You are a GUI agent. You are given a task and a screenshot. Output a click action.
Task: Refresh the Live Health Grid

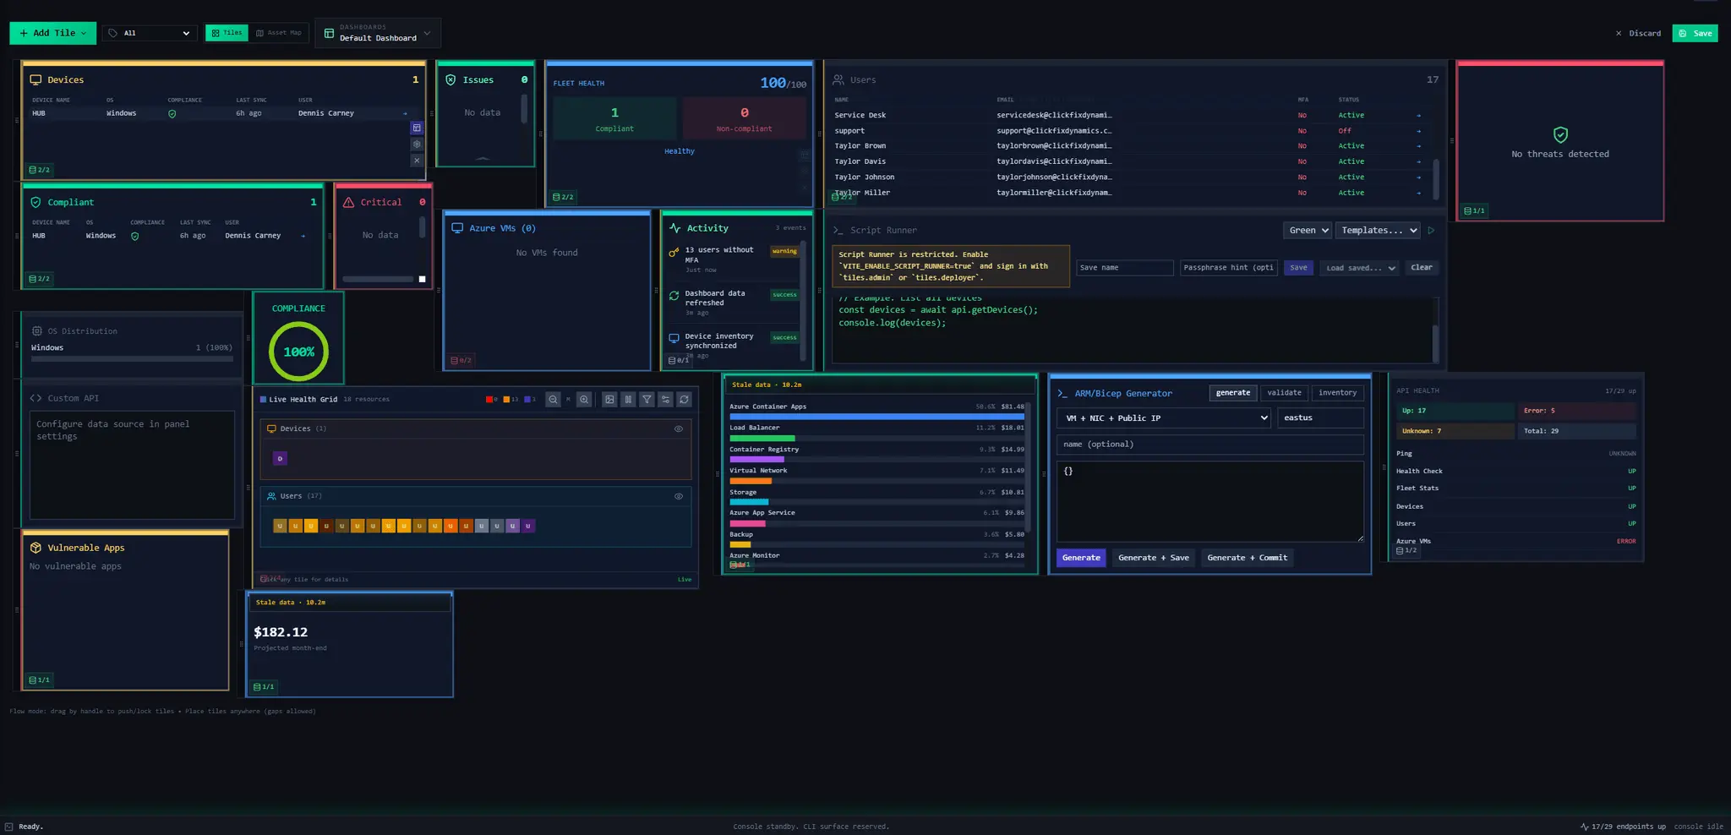tap(684, 399)
